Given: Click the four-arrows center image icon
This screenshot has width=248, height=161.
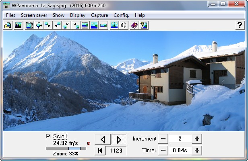Looking at the screenshot, I should [39, 25].
